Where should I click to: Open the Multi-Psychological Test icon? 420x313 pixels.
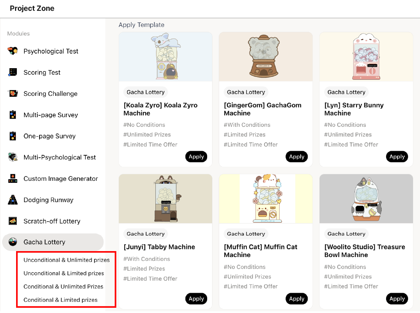pos(13,157)
